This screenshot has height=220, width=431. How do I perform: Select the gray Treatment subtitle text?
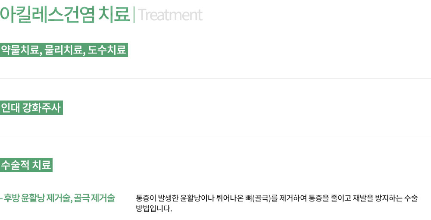pos(170,15)
